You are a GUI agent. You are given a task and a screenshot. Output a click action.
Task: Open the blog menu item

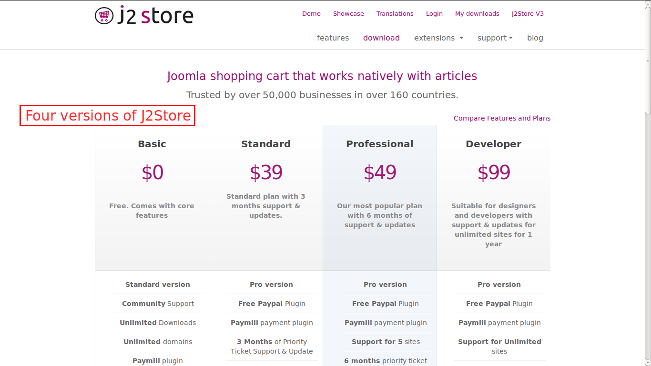coord(535,38)
